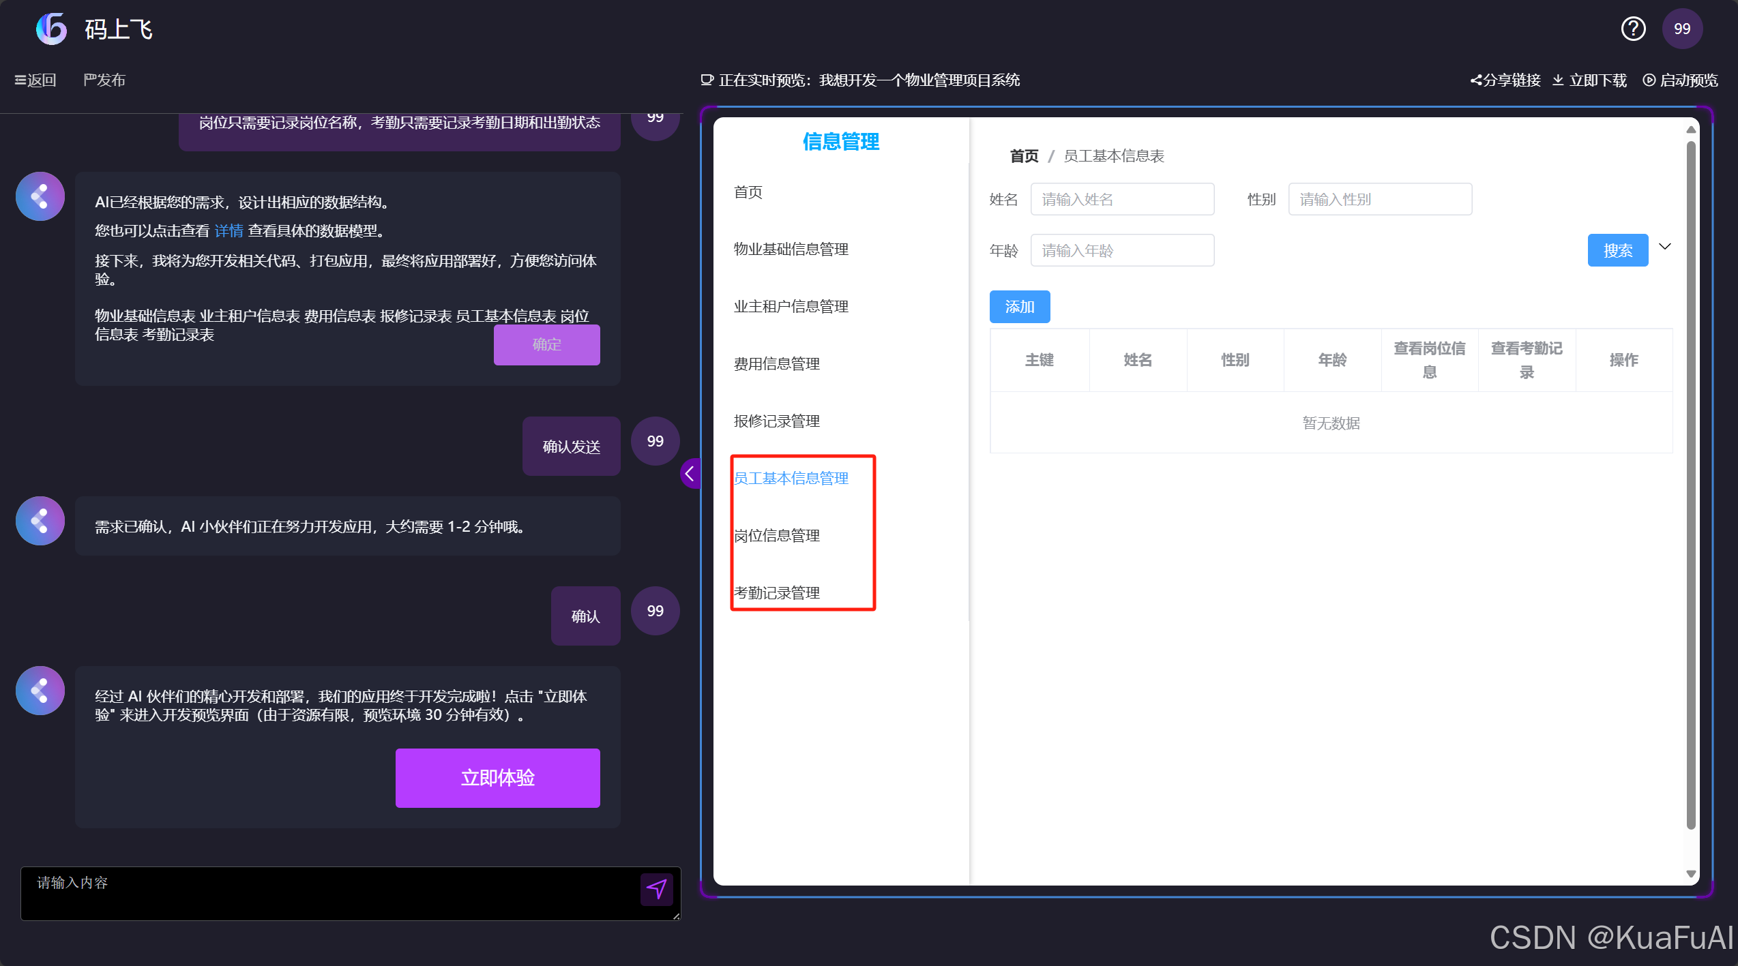
Task: Click the 返回 back menu icon
Action: [x=20, y=80]
